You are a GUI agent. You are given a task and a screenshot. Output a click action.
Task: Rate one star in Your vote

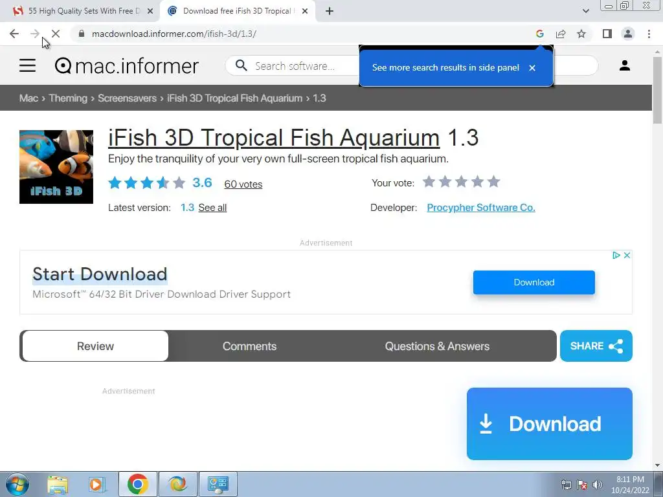429,182
